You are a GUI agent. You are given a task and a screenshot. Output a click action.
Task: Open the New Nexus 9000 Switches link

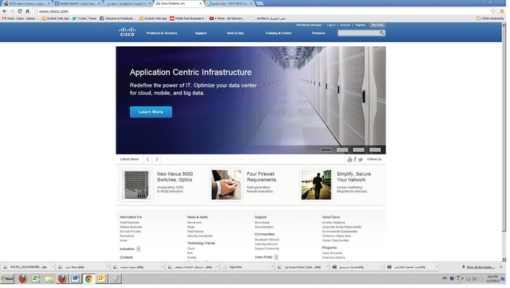tap(175, 177)
